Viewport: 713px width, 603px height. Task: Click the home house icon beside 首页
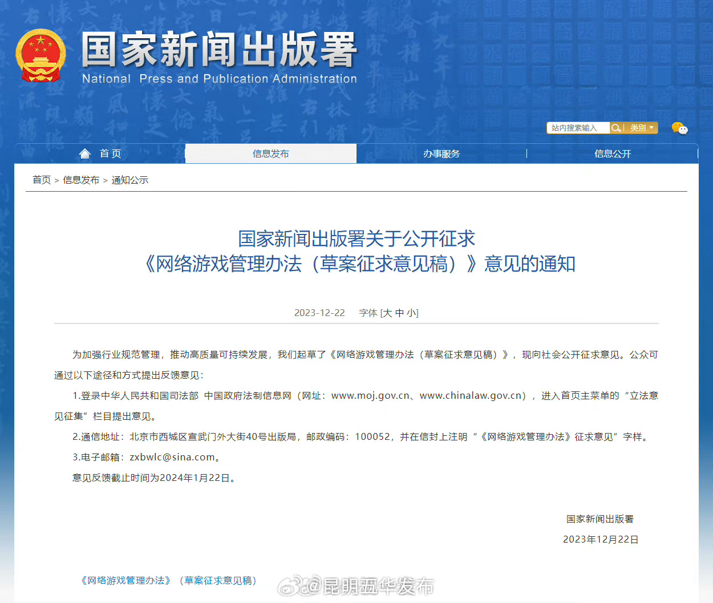click(x=84, y=152)
